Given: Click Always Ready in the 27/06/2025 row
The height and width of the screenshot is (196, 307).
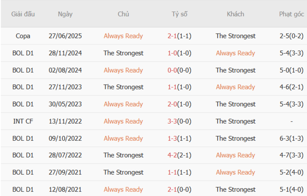Looking at the screenshot, I should tap(123, 36).
